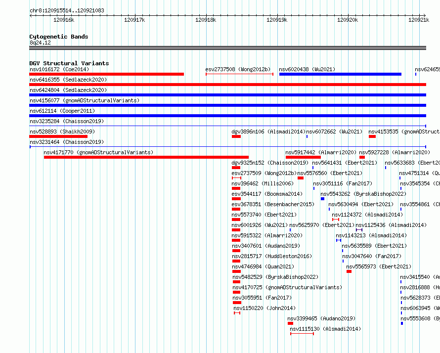Viewport: 440px width, 353px height.
Task: Click nsv3407601 (Audano2019) label
Action: pos(266,246)
